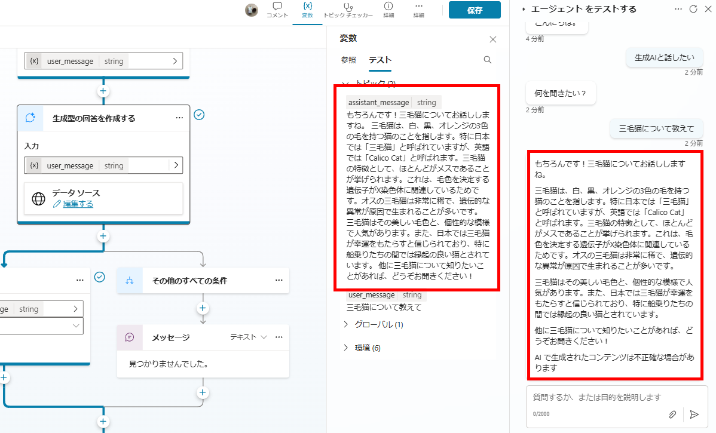The width and height of the screenshot is (716, 433).
Task: Expand the グローバル (1) variables section
Action: pos(346,324)
